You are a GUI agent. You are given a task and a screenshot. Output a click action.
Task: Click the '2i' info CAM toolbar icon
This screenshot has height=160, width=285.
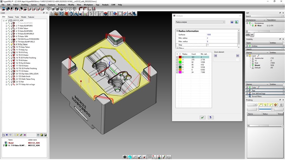(x=86, y=14)
